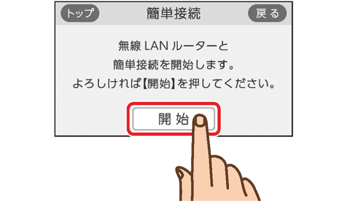Click the LAN word in the message
This screenshot has height=202, width=344.
tap(156, 46)
